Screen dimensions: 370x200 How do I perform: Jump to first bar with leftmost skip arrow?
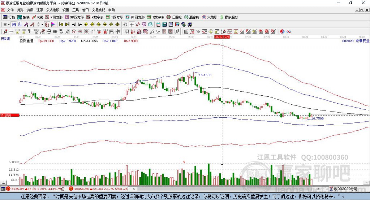(61, 25)
